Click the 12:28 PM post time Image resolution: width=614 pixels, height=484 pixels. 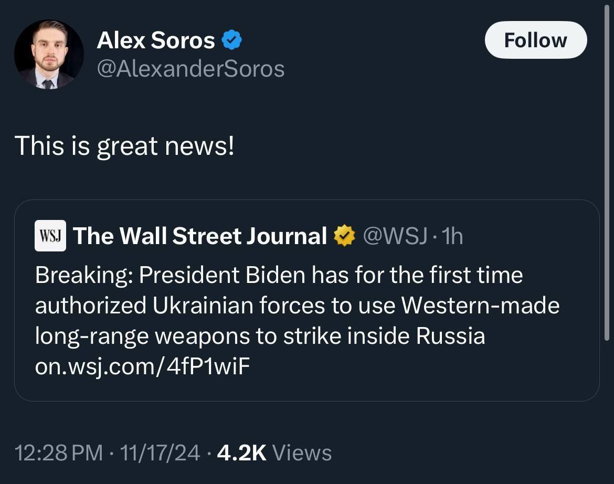pyautogui.click(x=59, y=453)
